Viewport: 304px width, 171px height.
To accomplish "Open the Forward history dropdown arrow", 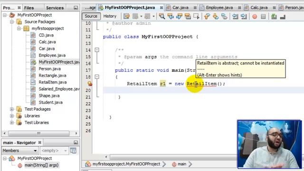I will 153,17.
